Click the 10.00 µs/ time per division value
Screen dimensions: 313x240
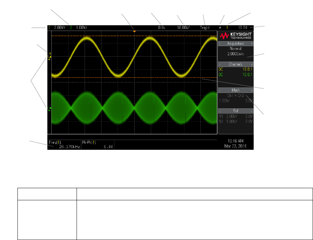183,28
